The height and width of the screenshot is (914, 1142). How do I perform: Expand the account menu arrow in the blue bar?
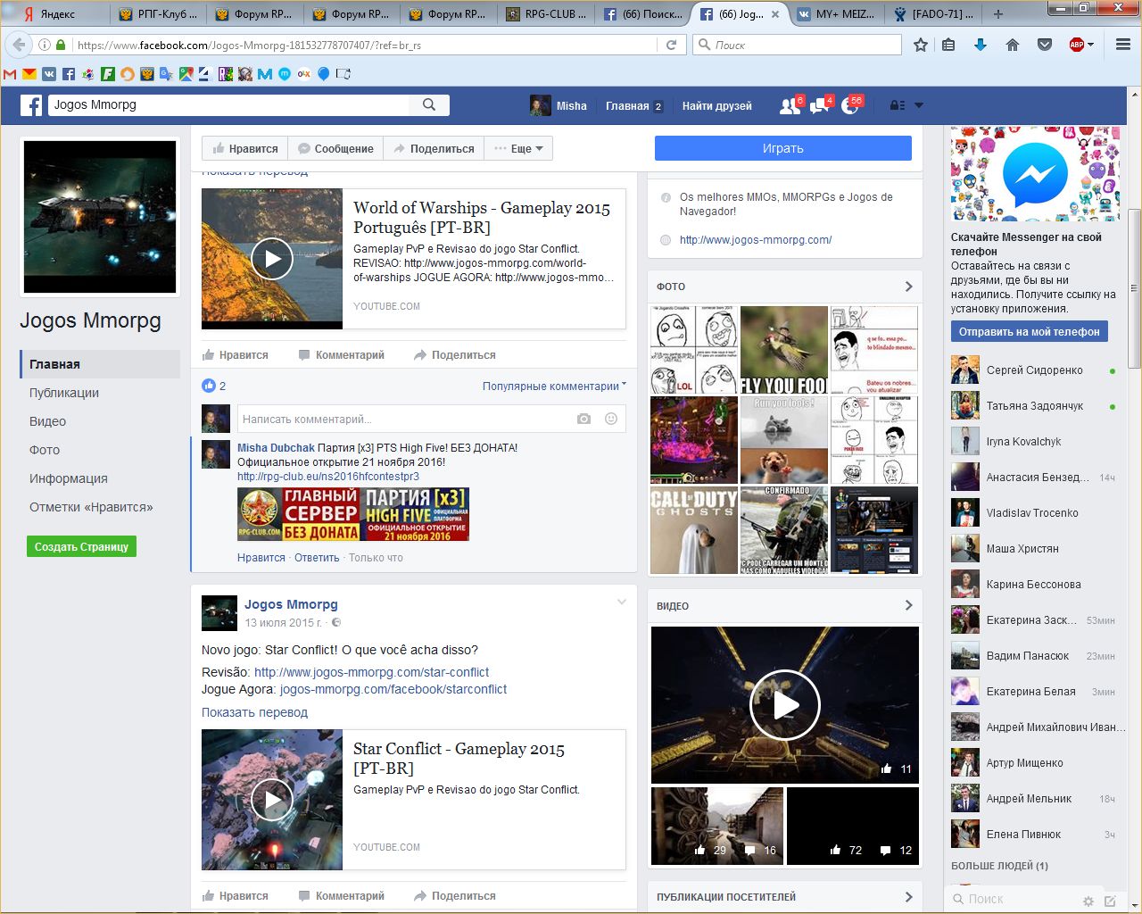[x=919, y=105]
